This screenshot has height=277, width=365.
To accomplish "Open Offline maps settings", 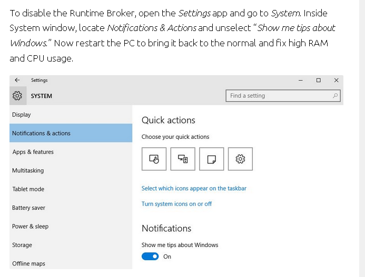I will [x=71, y=262].
